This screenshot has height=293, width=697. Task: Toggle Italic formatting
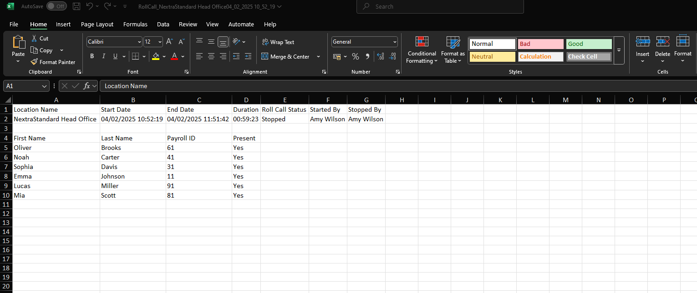[x=104, y=57]
